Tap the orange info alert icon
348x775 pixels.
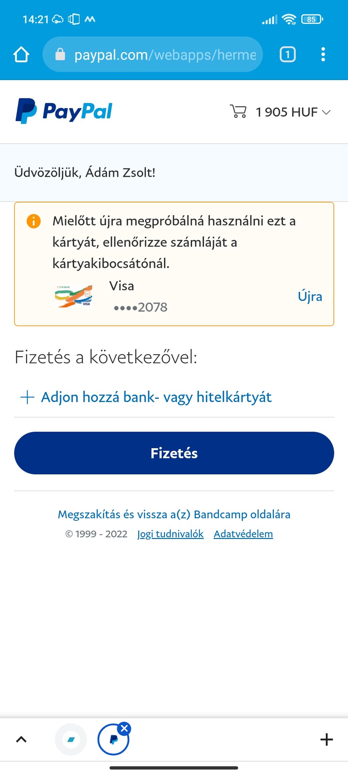click(33, 221)
